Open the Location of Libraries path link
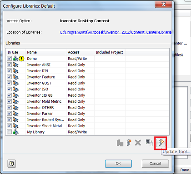The width and height of the screenshot is (191, 174). coord(116,32)
